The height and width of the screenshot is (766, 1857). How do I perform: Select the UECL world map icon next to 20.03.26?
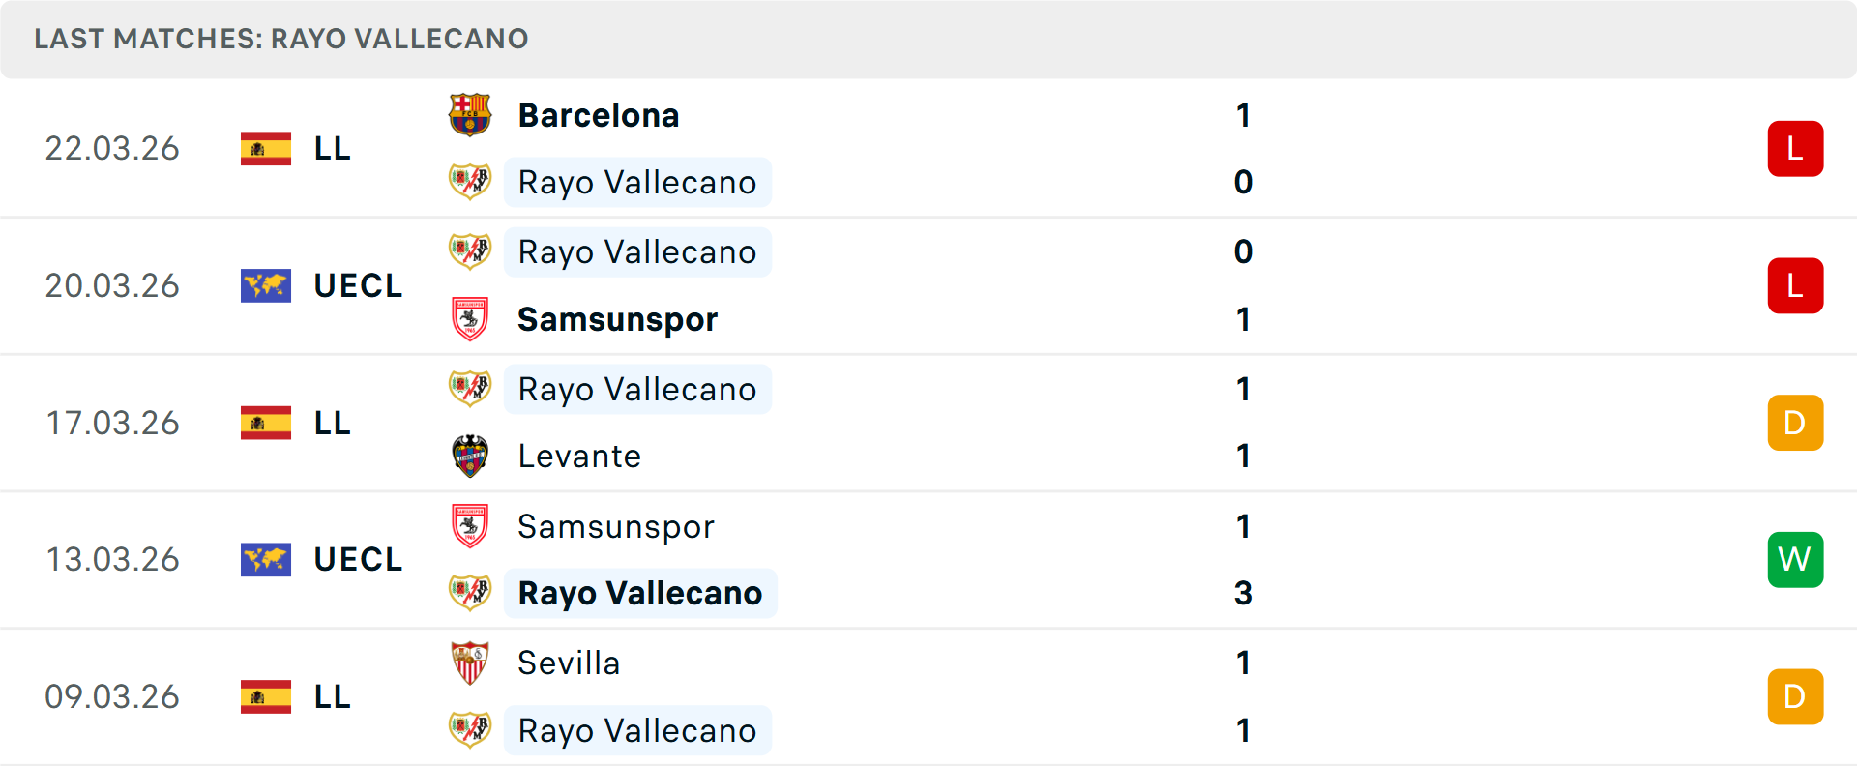point(265,285)
